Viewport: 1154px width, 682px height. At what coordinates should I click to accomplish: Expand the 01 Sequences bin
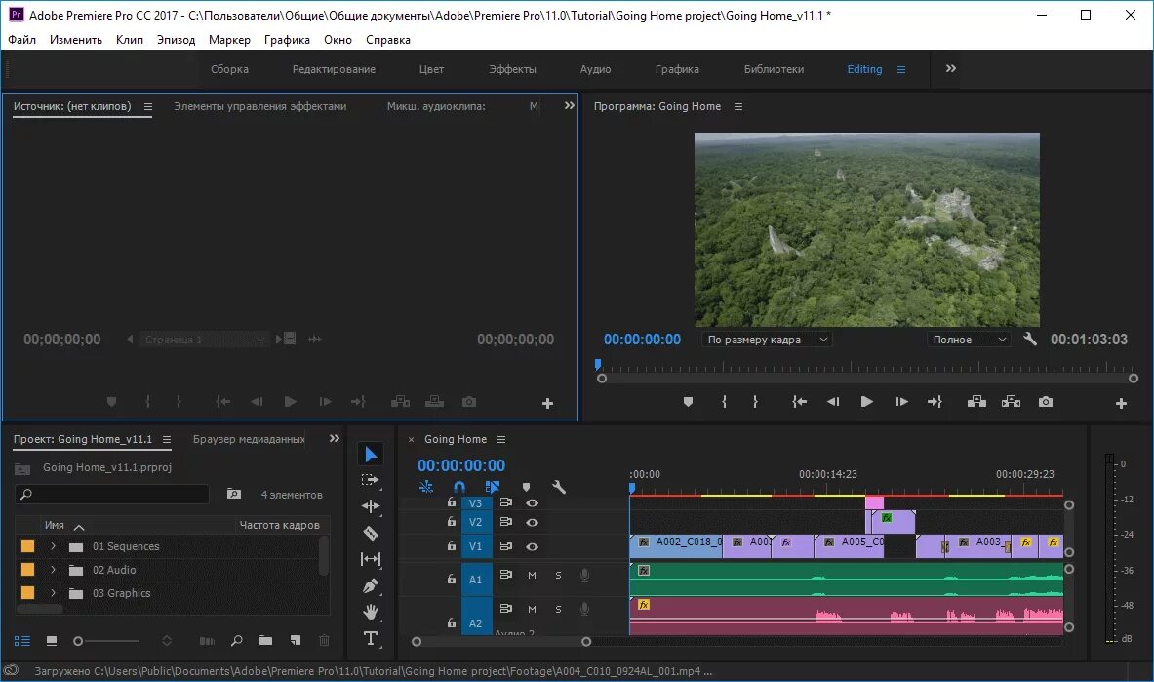coord(54,546)
